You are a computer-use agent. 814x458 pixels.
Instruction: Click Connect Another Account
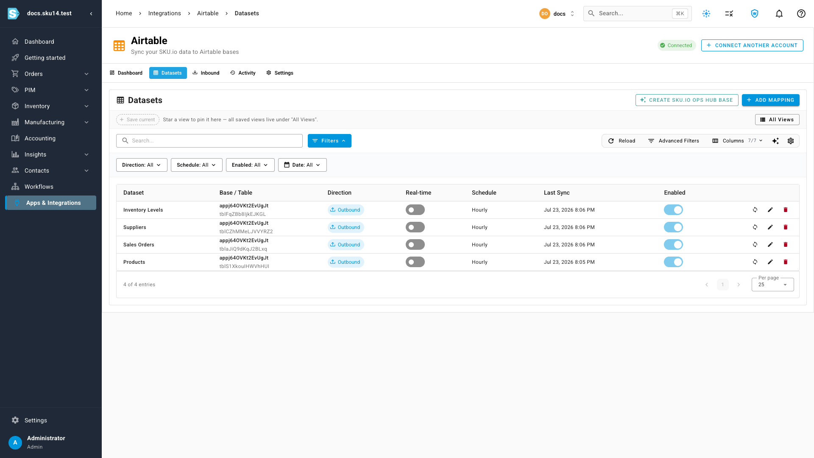point(752,45)
